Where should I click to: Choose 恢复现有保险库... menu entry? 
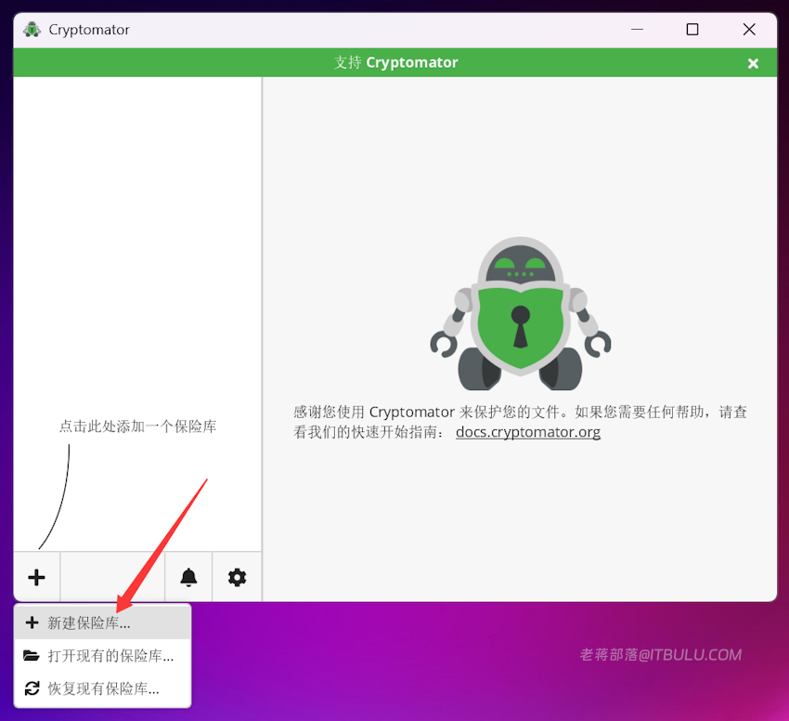103,688
